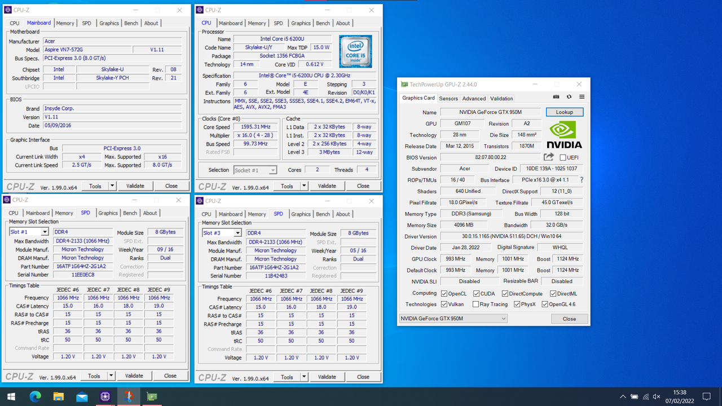Toggle the UEFI checkbox
Image resolution: width=722 pixels, height=406 pixels.
[563, 157]
